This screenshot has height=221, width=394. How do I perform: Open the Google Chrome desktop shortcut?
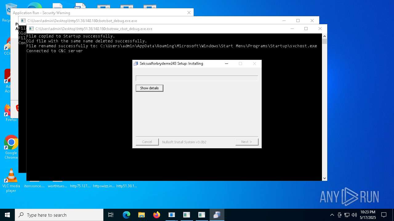pos(11,147)
